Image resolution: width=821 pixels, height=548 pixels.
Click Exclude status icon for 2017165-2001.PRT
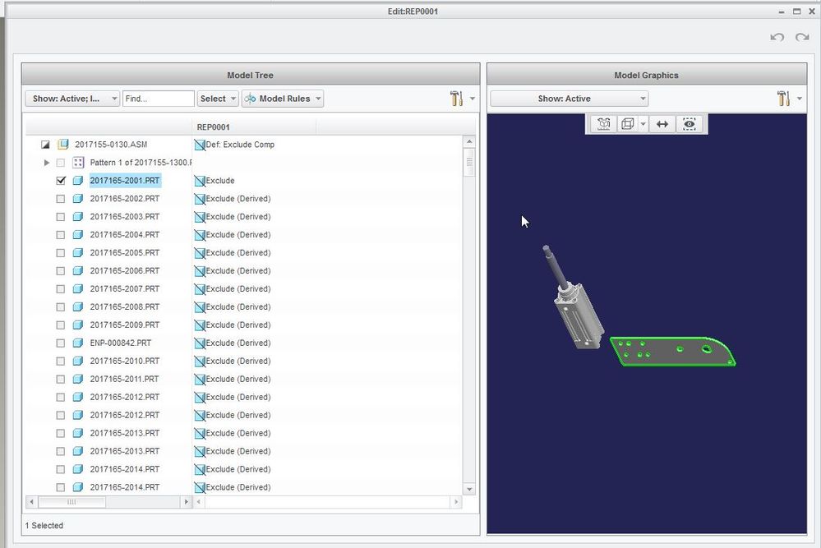pyautogui.click(x=200, y=181)
